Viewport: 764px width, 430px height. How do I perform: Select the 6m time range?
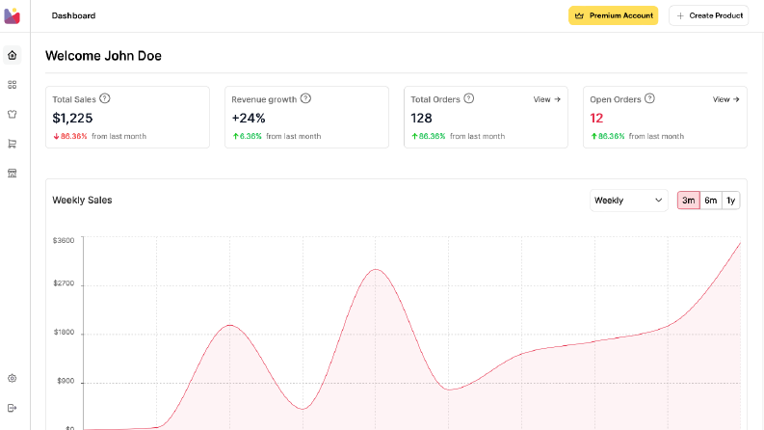pos(711,201)
